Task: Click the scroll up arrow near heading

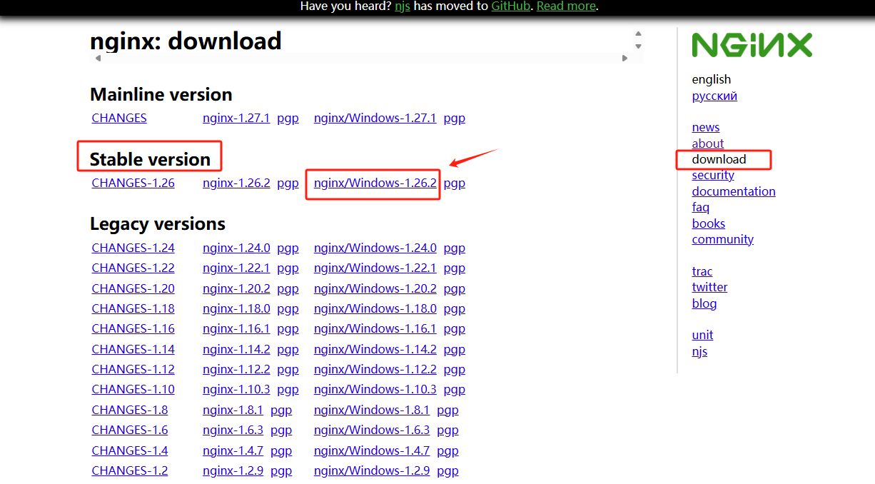Action: [638, 34]
